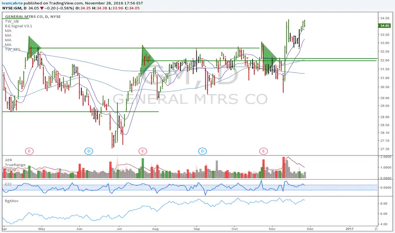This screenshot has width=395, height=233.
Task: Click the CCI indicator label
Action: click(8, 184)
